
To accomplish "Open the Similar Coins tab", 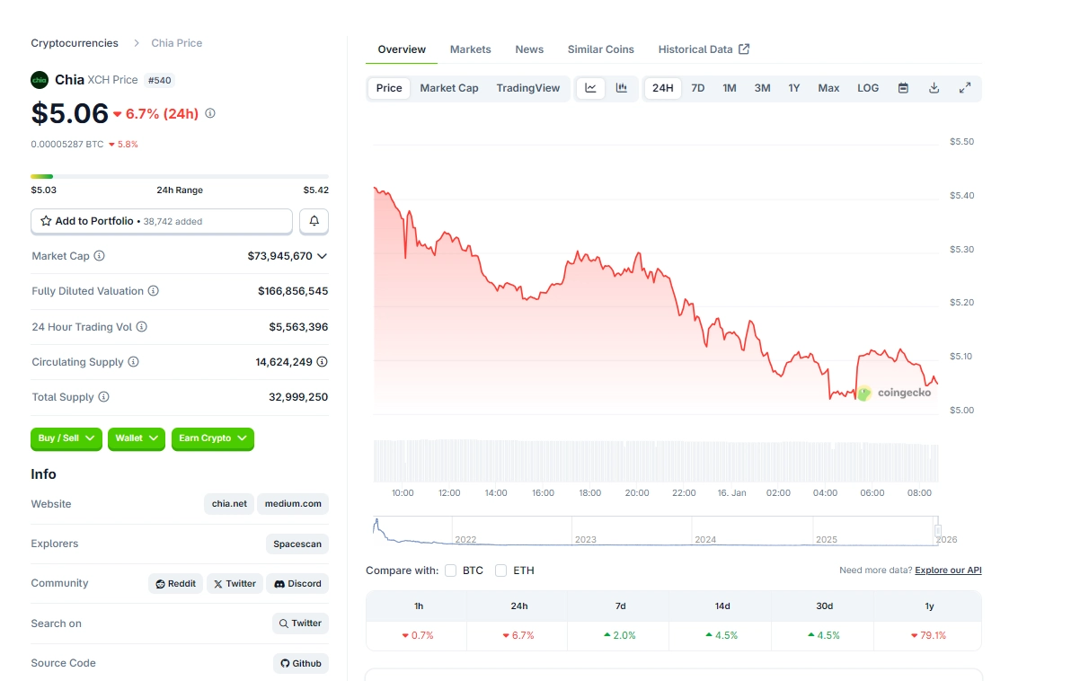I will pos(600,49).
